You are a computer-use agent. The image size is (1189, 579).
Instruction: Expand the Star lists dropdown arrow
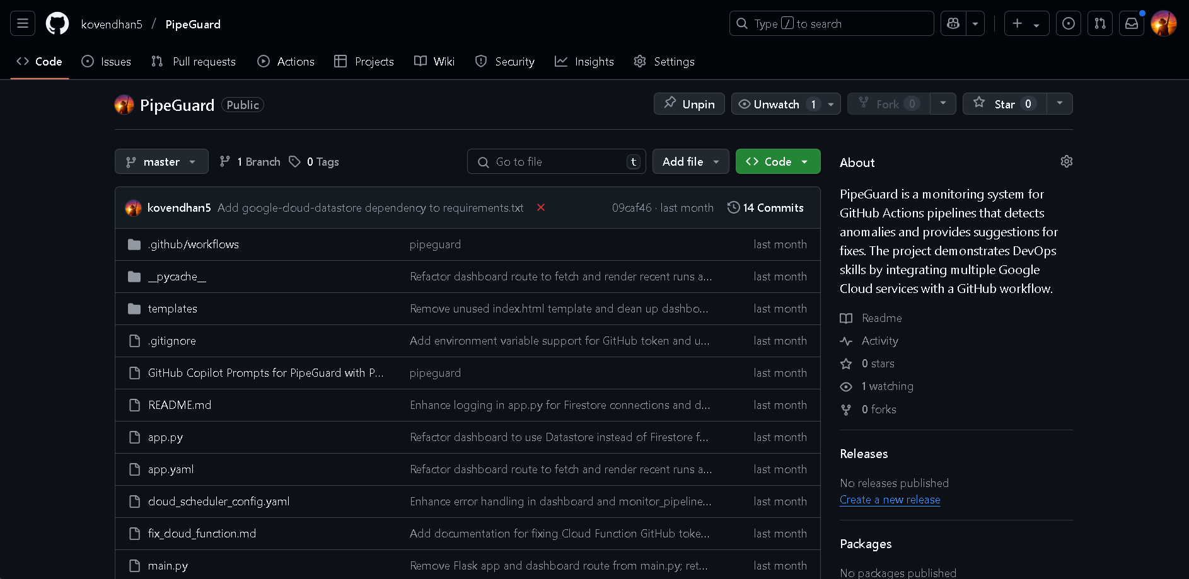coord(1060,103)
